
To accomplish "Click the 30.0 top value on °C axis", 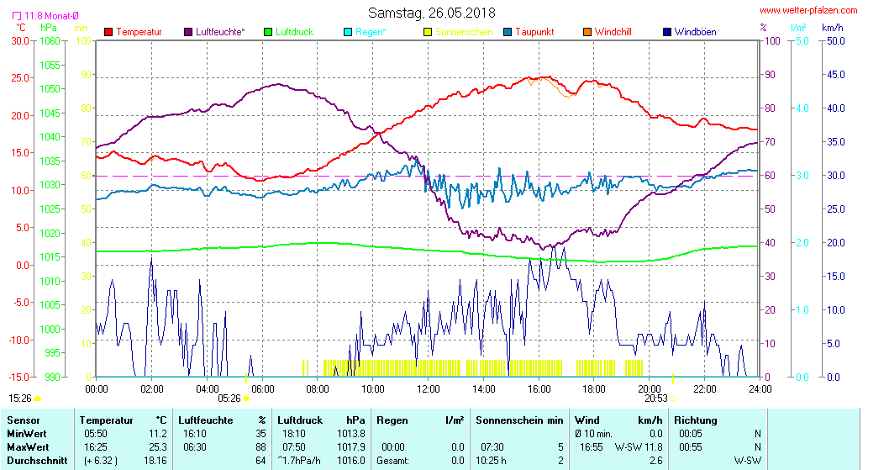I will coord(20,41).
